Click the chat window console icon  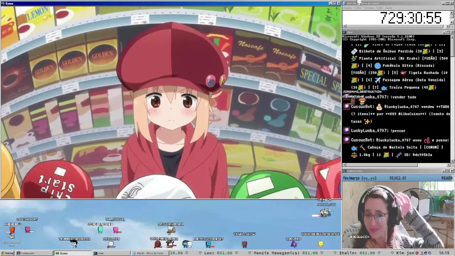[x=345, y=32]
